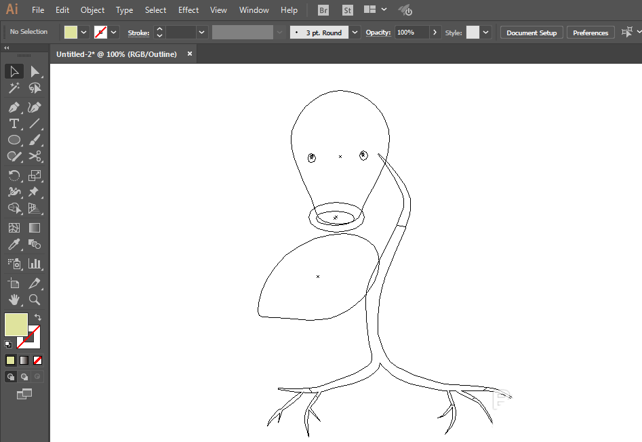642x442 pixels.
Task: Open the Effect menu
Action: pos(188,10)
